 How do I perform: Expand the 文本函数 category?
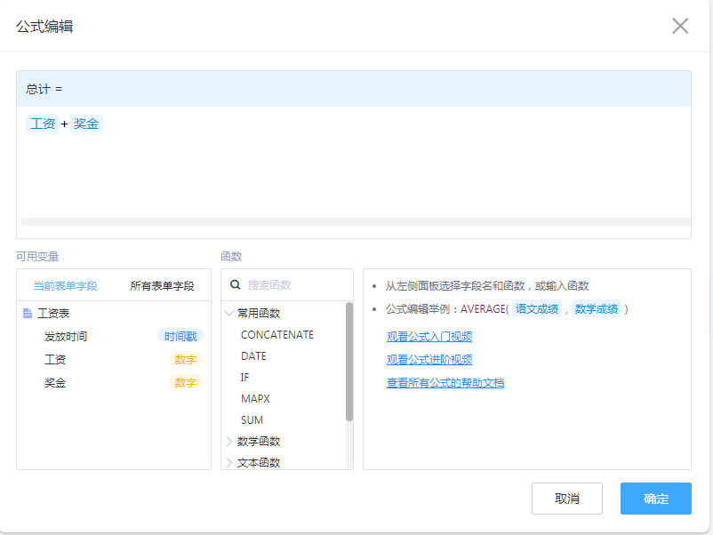tap(230, 463)
